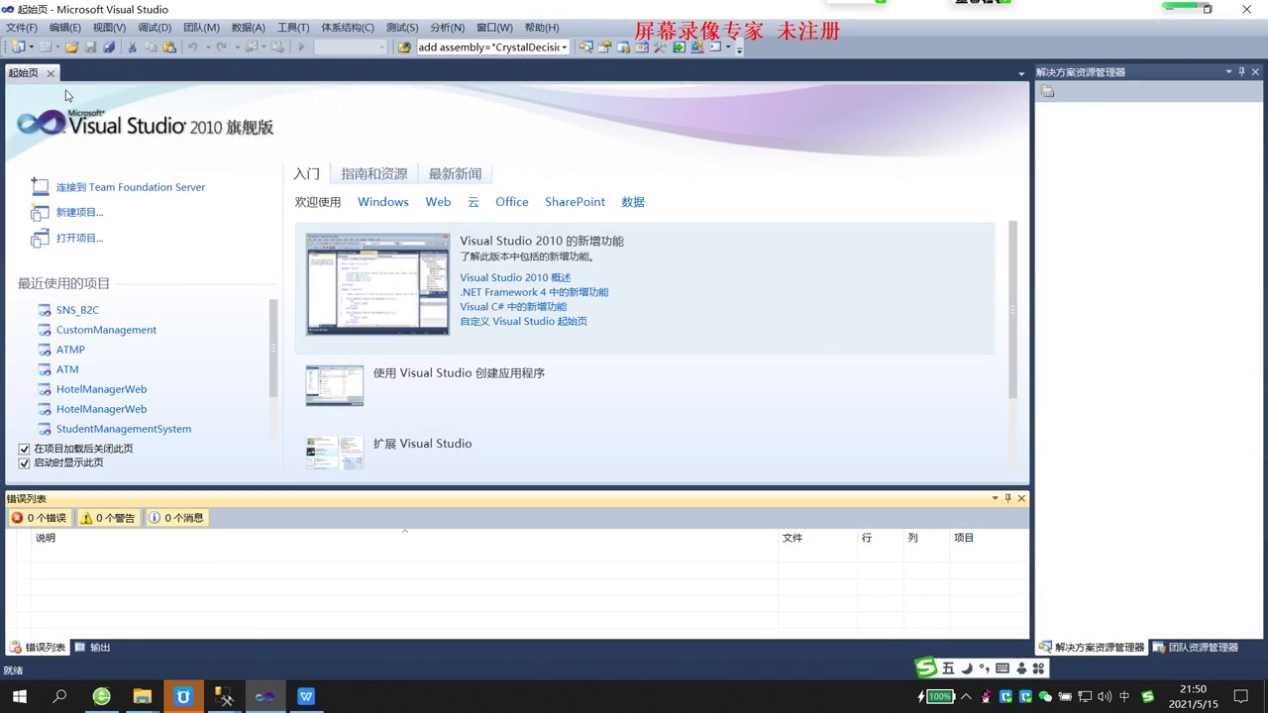1268x713 pixels.
Task: Open the recent project StudentManagementSystem
Action: 124,429
